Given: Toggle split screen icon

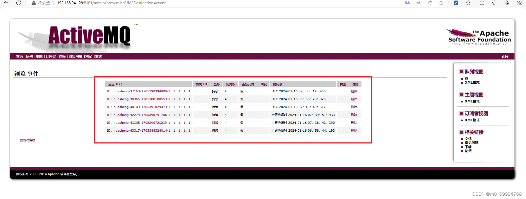Looking at the screenshot, I should [x=482, y=3].
